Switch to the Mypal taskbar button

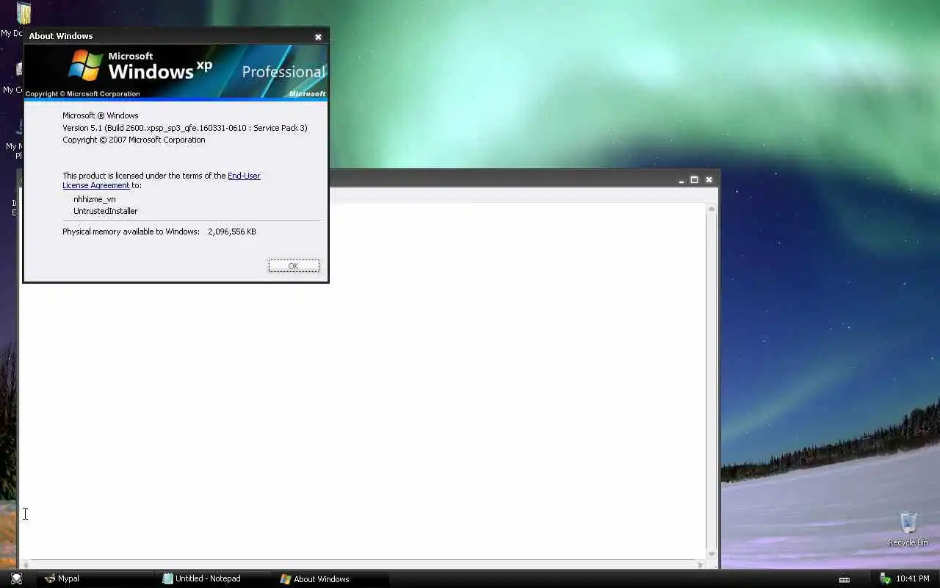95,578
